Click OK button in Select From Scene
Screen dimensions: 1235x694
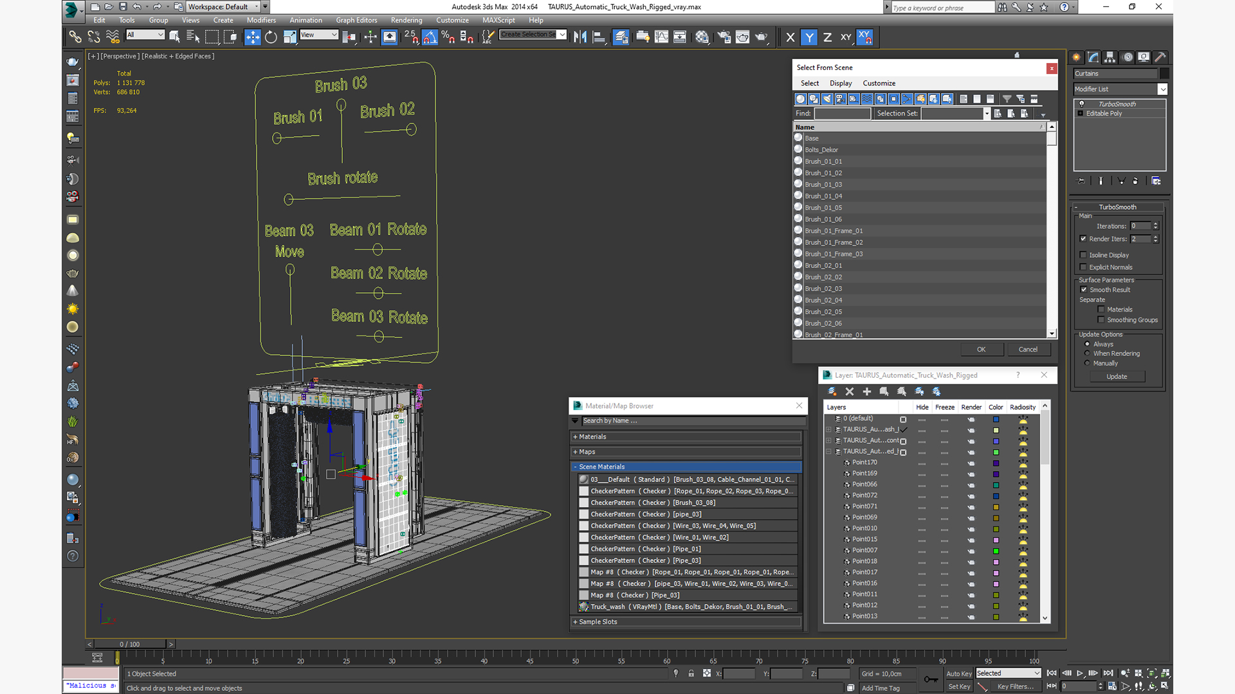(x=982, y=348)
